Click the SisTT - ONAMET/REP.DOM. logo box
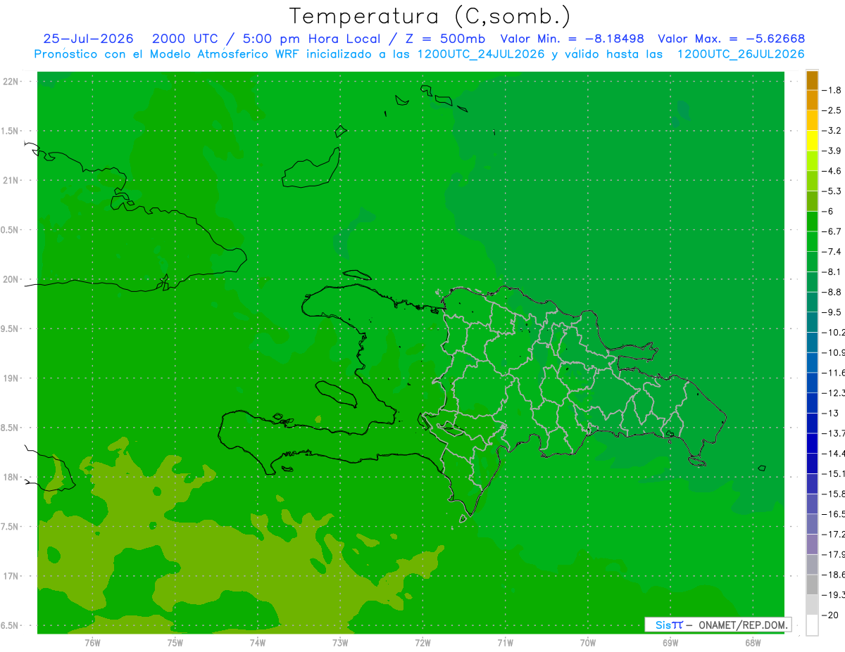845x652 pixels. click(718, 625)
